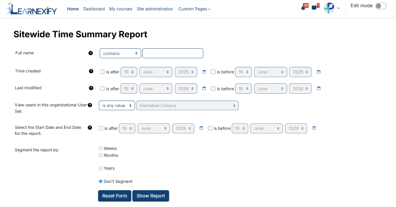Expand user menu chevron beside avatar
This screenshot has height=207, width=396.
338,8
